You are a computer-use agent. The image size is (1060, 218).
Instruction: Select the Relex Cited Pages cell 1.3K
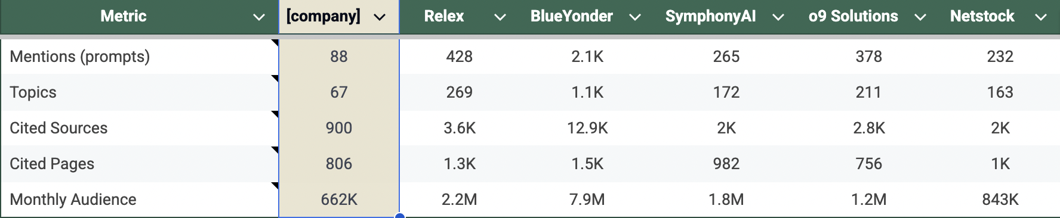459,164
